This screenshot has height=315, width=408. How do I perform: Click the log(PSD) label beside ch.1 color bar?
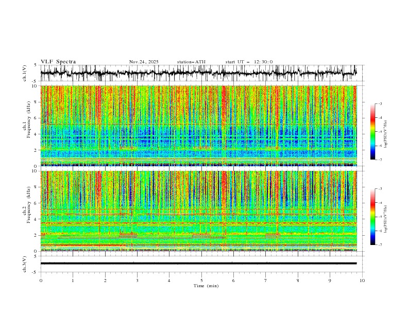pyautogui.click(x=385, y=134)
